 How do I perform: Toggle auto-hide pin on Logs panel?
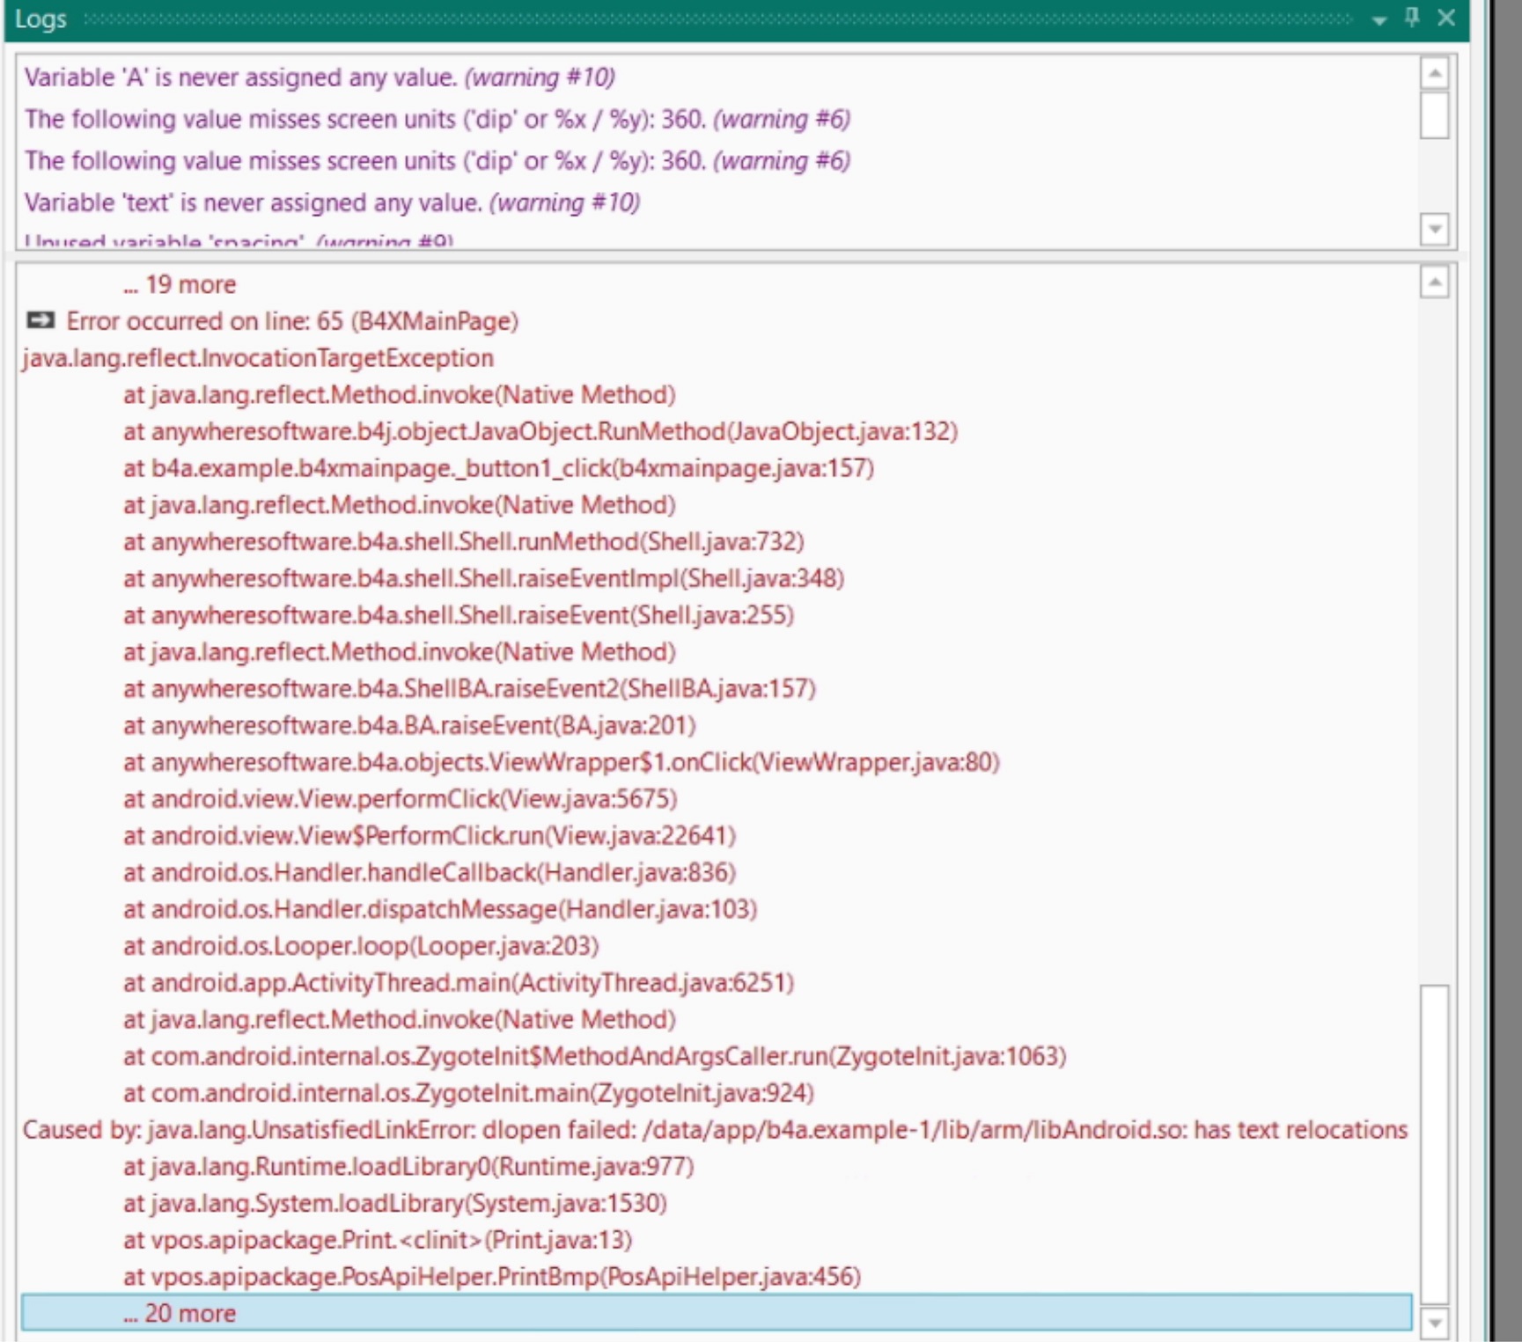tap(1412, 18)
